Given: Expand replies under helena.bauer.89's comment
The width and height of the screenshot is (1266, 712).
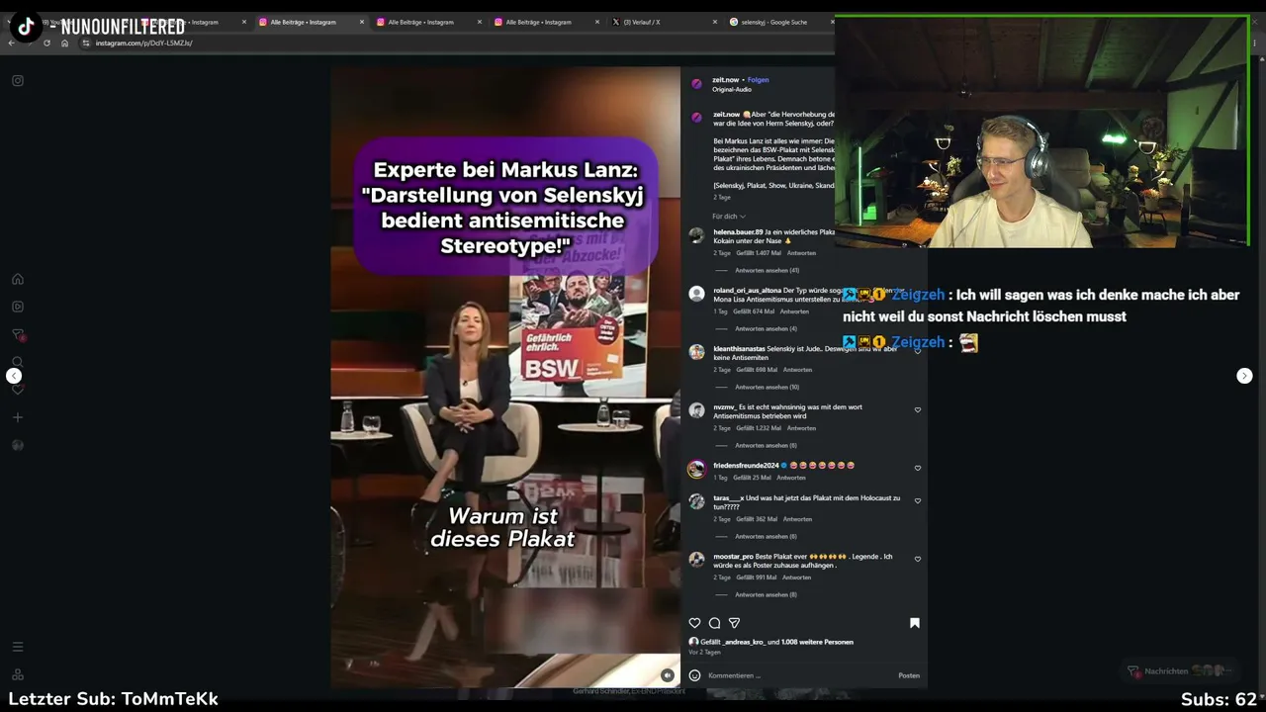Looking at the screenshot, I should 767,270.
